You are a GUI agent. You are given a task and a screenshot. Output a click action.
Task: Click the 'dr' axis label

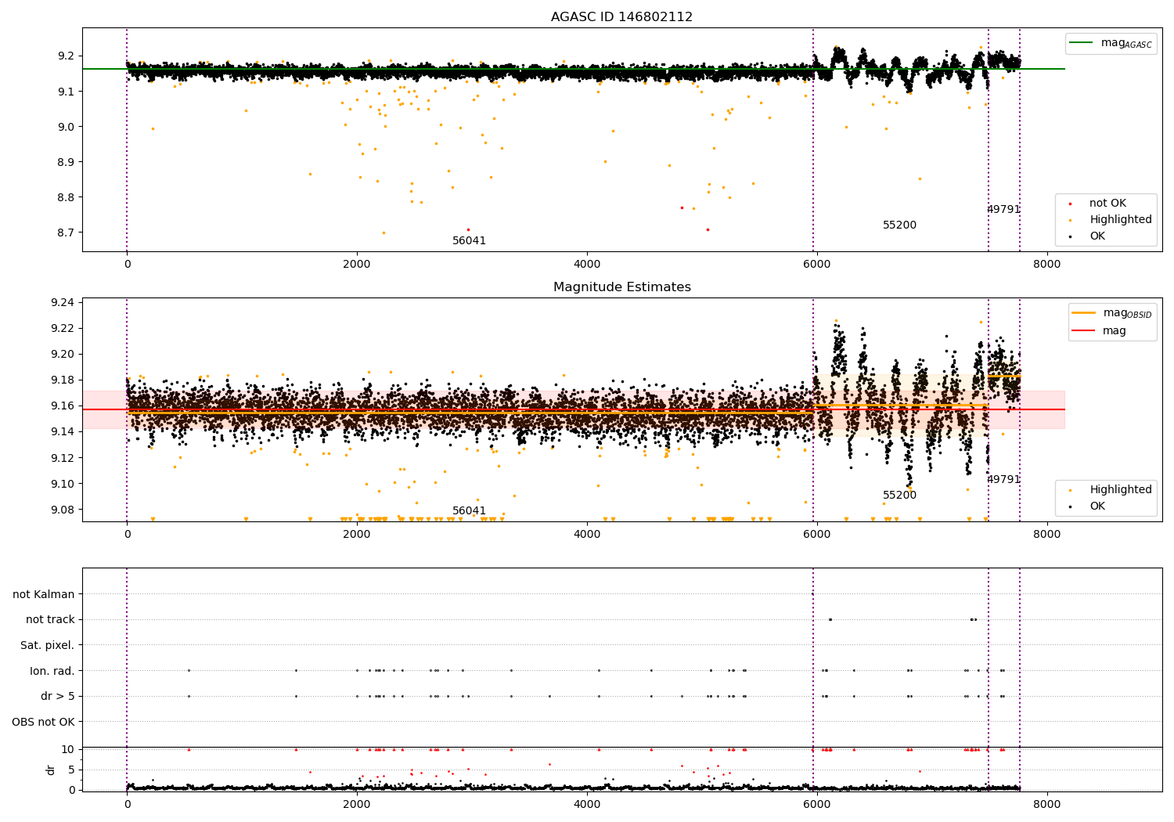point(51,770)
